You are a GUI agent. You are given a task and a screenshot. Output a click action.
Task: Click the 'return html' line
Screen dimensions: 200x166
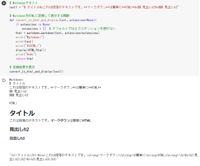coord(24,59)
